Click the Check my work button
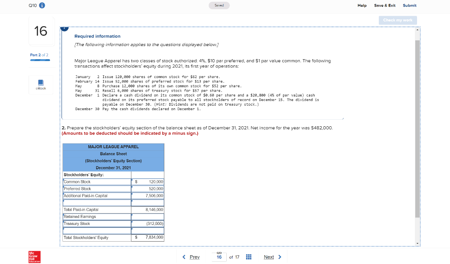Image resolution: width=450 pixels, height=264 pixels. [397, 20]
